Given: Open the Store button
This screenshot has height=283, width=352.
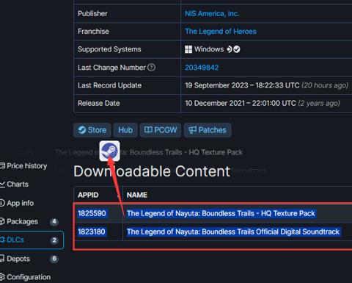Looking at the screenshot, I should click(92, 130).
